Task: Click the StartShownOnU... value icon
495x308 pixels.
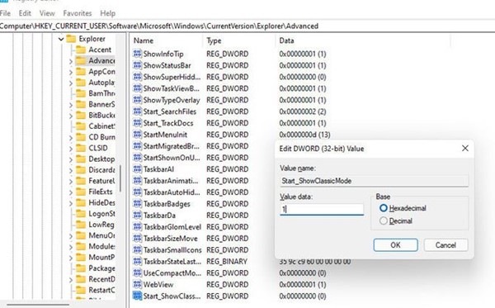Action: pos(137,158)
